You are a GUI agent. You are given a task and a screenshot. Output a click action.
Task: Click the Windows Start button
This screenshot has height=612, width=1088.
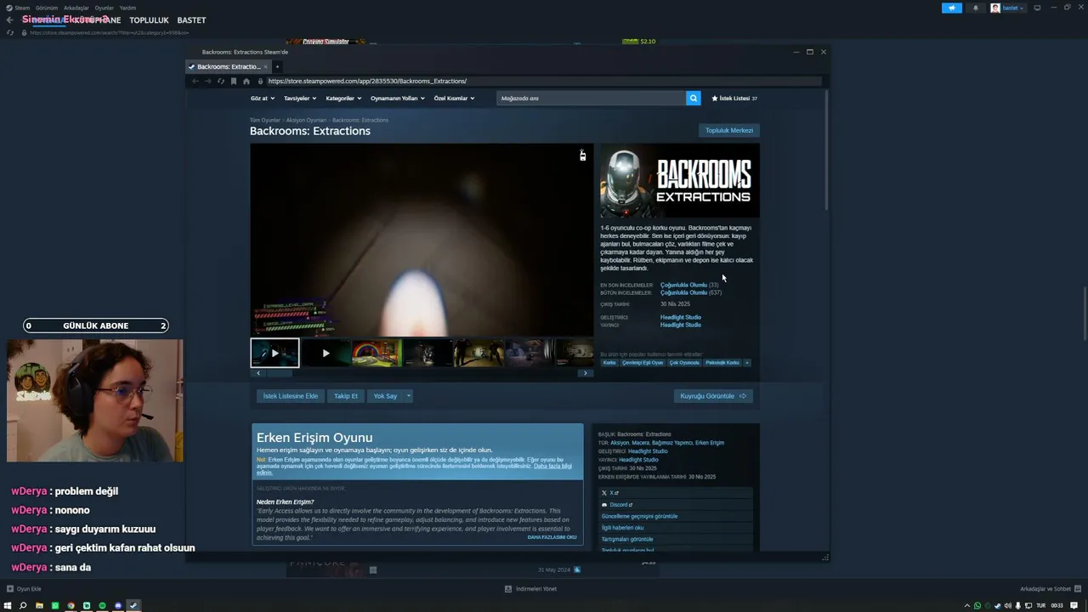tap(8, 605)
